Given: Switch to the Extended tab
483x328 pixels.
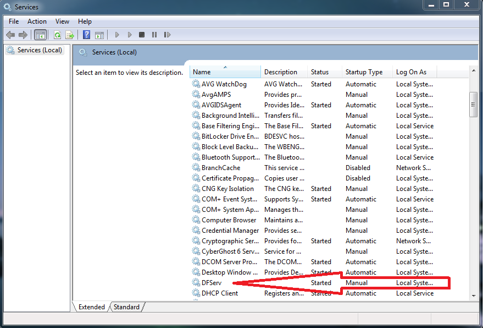Looking at the screenshot, I should [91, 307].
